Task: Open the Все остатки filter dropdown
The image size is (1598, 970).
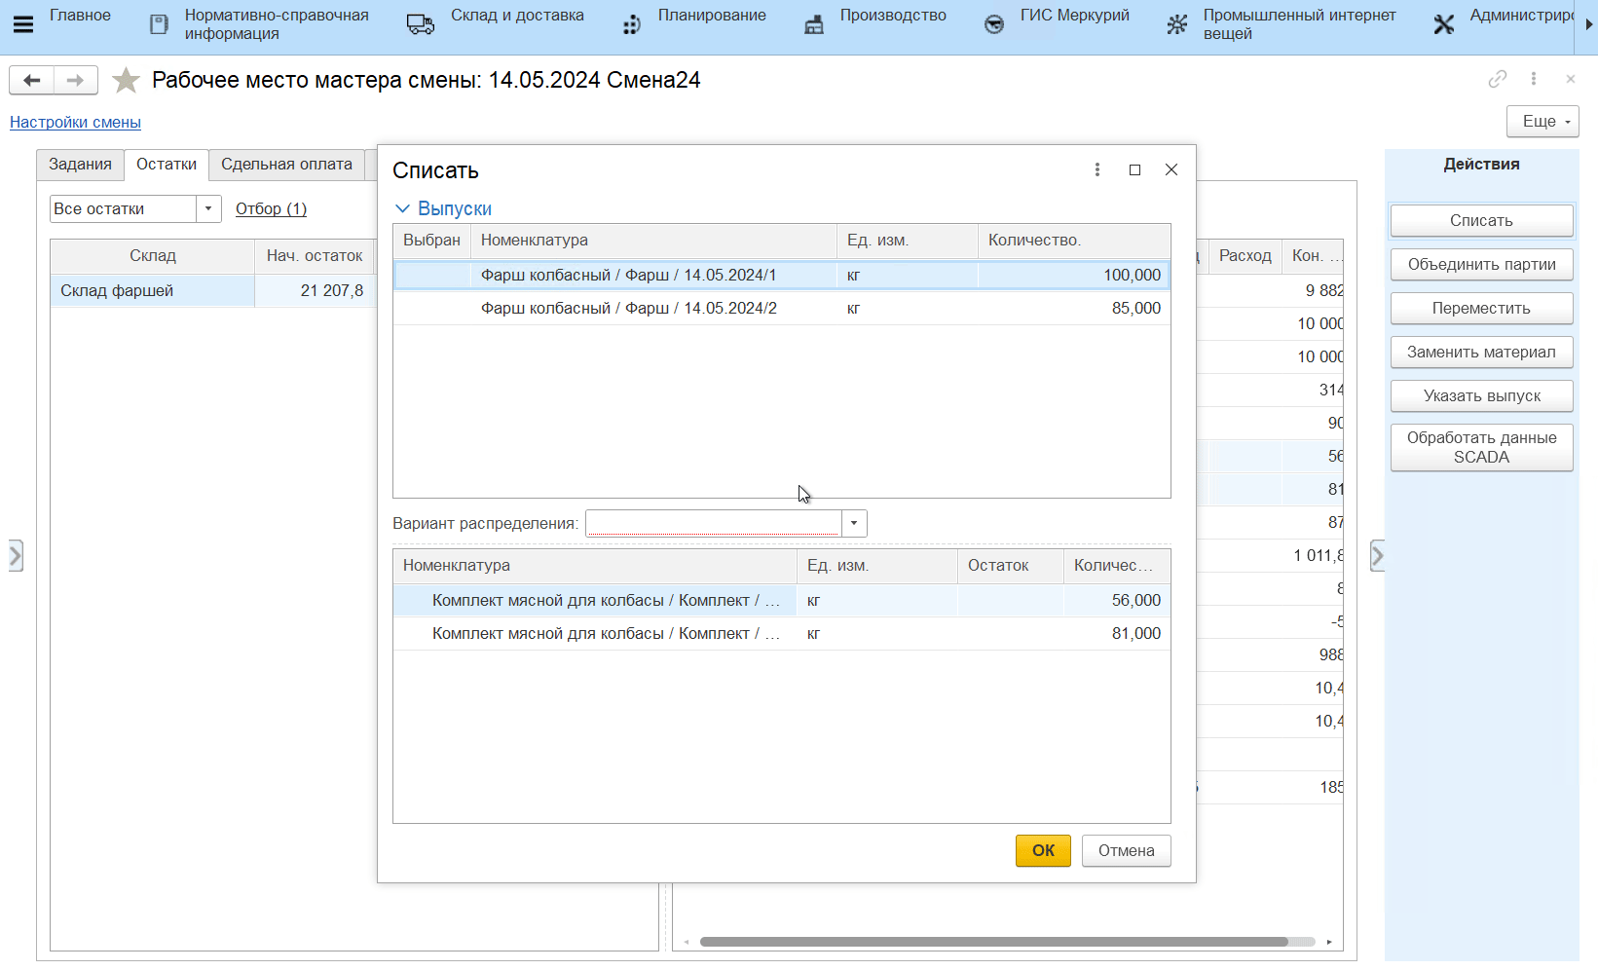Action: [x=208, y=208]
